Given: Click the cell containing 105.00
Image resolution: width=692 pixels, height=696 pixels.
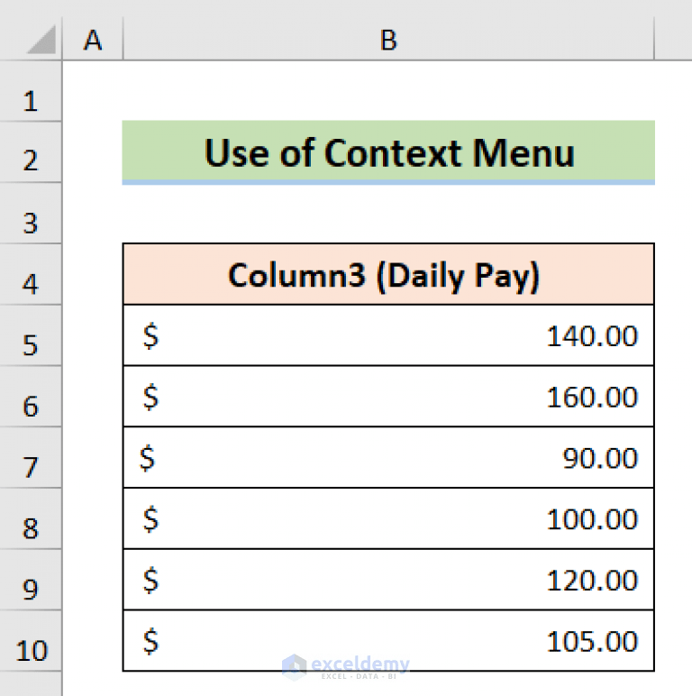Looking at the screenshot, I should click(388, 641).
